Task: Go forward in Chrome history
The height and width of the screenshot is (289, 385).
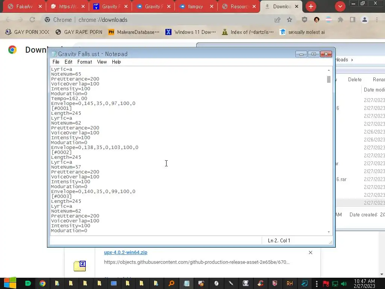Action: [20, 20]
